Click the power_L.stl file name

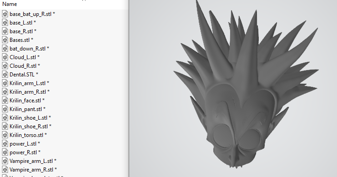tap(25, 144)
